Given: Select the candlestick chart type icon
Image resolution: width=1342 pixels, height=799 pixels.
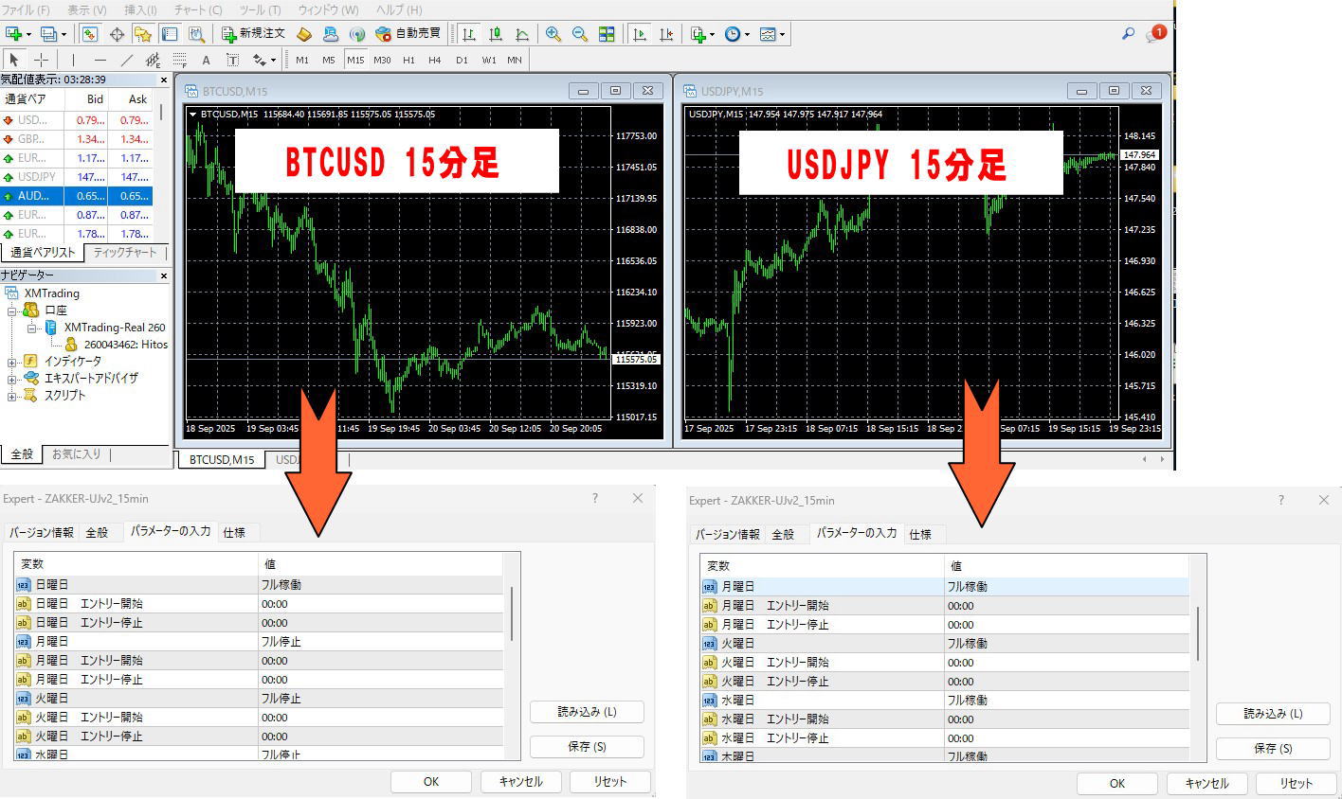Looking at the screenshot, I should [x=495, y=34].
